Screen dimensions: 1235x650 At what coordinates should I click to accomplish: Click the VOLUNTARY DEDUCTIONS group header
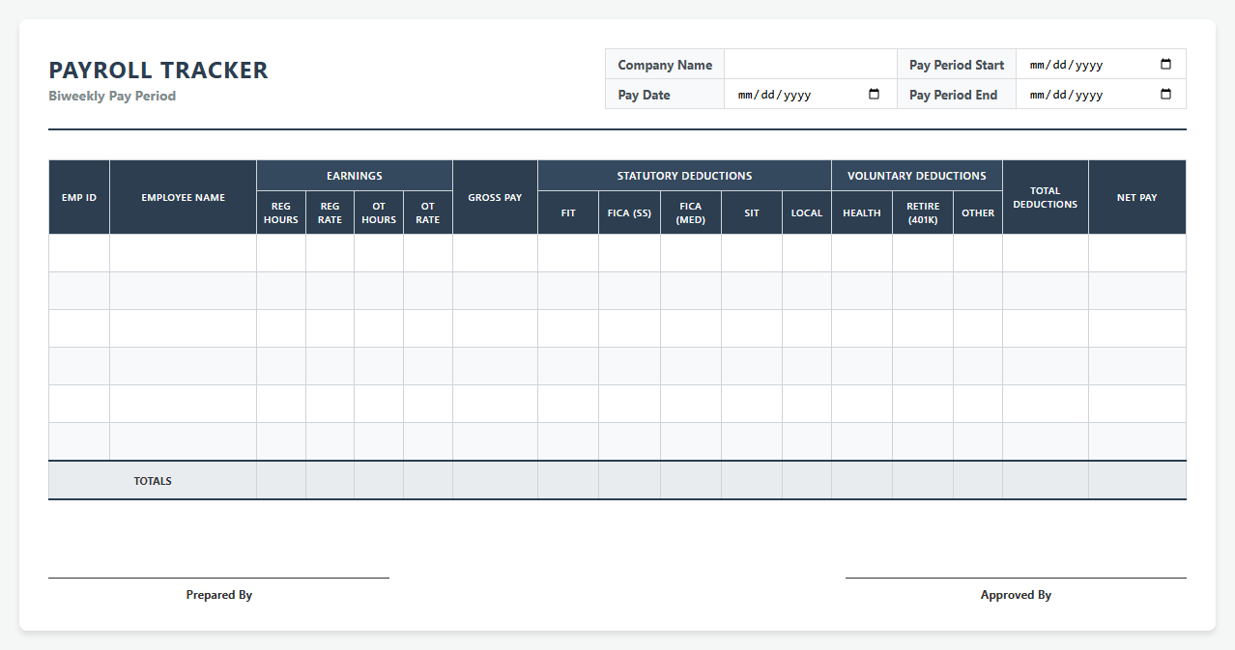click(x=917, y=176)
